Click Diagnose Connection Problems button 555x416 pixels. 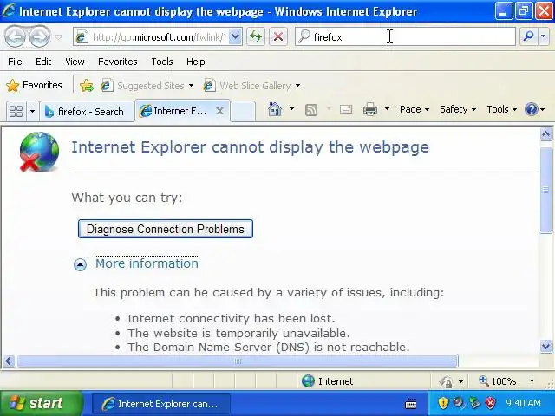coord(166,229)
